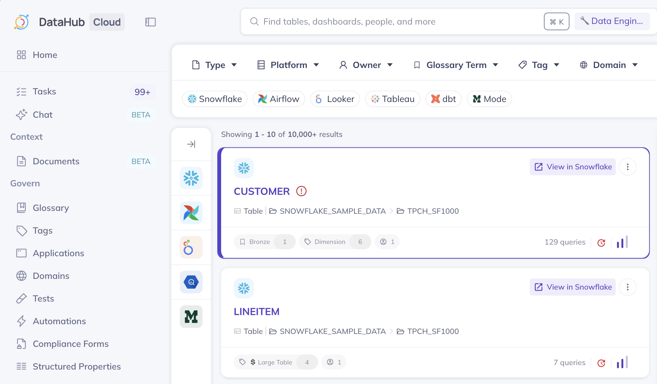The image size is (657, 384).
Task: Collapse the sidebar using the panel icon
Action: click(x=150, y=22)
